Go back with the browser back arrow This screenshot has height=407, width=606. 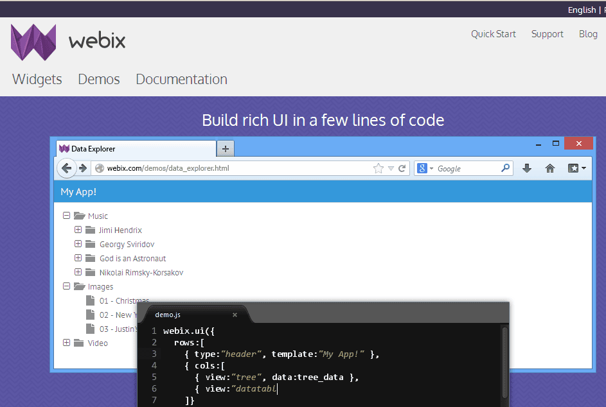[x=66, y=168]
